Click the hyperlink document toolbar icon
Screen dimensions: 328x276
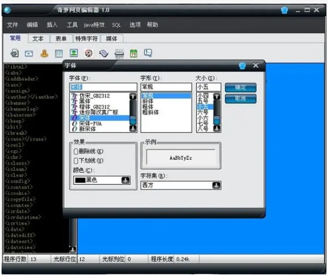click(x=15, y=53)
